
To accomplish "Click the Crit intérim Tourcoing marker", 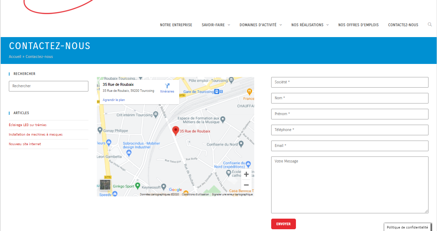I will pyautogui.click(x=156, y=115).
